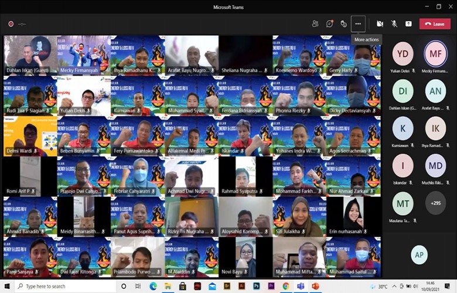
Task: Select the IK avatar for Ihya Ramadhanu
Action: tap(435, 128)
